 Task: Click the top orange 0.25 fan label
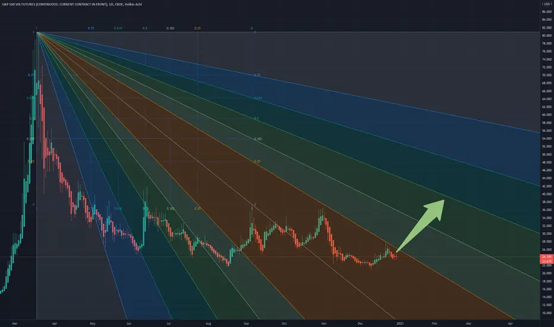pyautogui.click(x=197, y=29)
